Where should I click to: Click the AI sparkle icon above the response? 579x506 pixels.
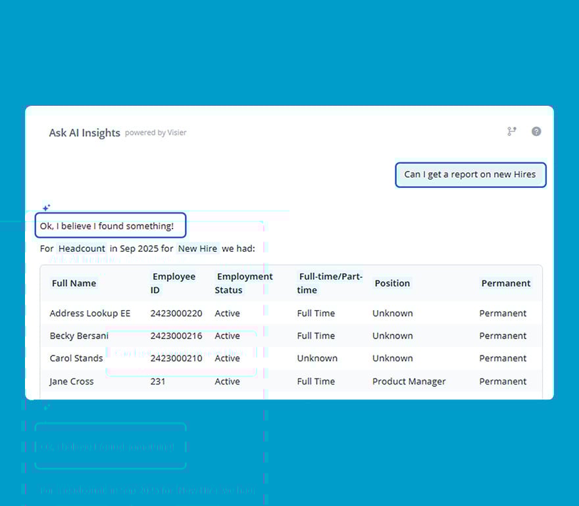pyautogui.click(x=46, y=208)
